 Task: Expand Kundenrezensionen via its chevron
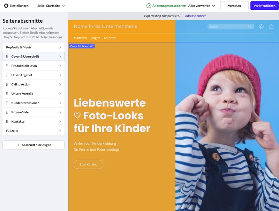[x=60, y=103]
